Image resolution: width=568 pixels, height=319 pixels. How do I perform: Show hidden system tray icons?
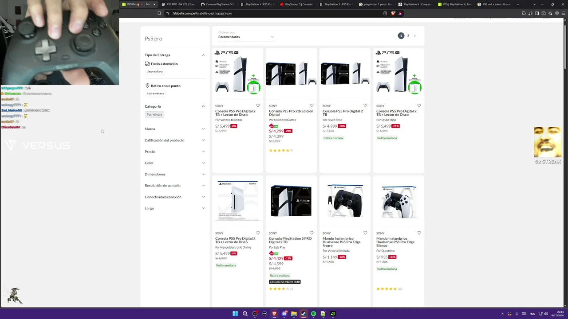502,314
